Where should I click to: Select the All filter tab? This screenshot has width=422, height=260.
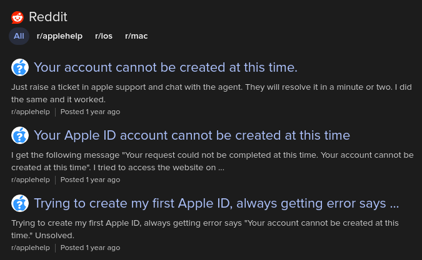(x=19, y=36)
